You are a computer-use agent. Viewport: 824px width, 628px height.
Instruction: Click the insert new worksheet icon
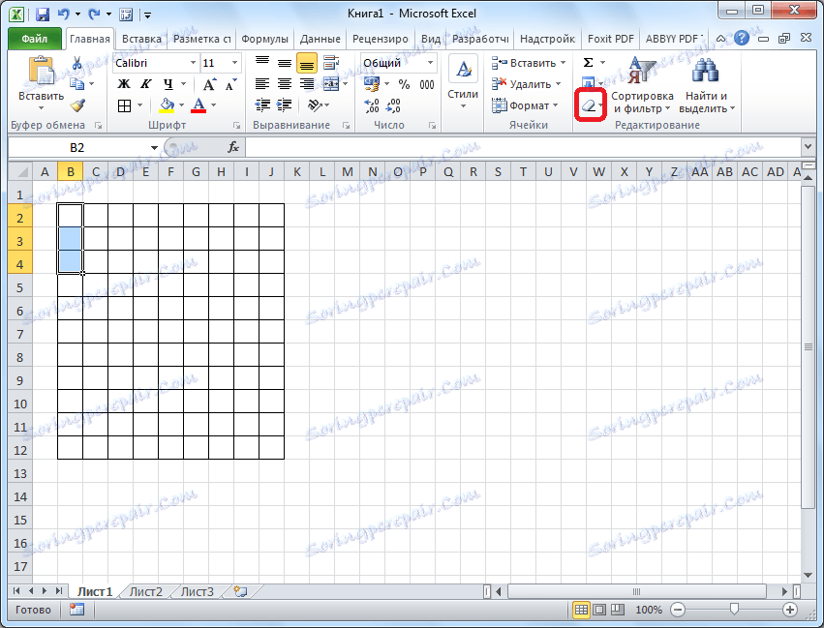tap(241, 592)
